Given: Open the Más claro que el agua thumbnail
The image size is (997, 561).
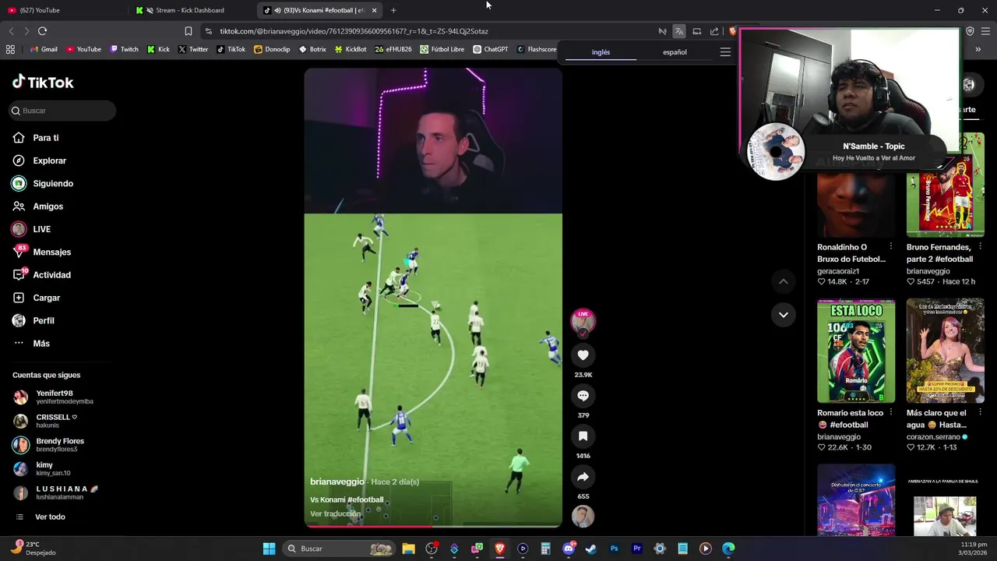Looking at the screenshot, I should 946,351.
